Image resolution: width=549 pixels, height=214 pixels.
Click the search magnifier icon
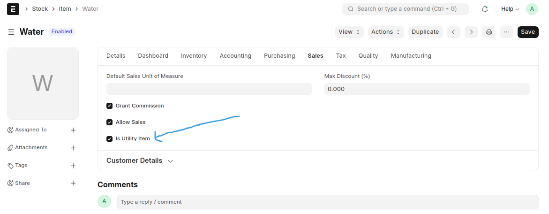coord(351,9)
